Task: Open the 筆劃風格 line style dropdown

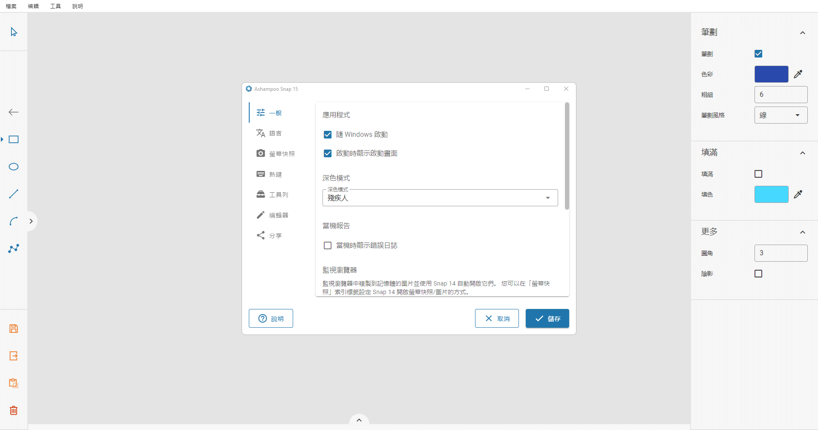Action: point(781,115)
